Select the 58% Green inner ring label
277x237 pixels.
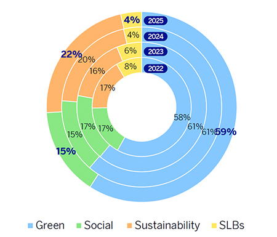coord(182,118)
